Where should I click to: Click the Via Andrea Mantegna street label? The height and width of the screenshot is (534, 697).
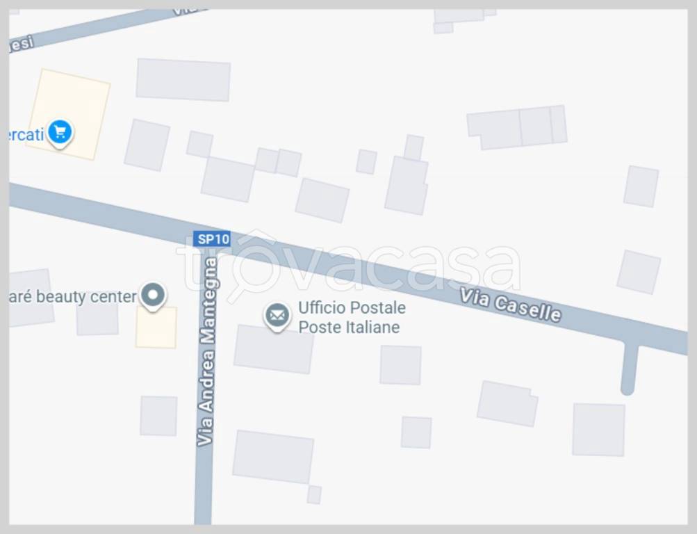(206, 352)
